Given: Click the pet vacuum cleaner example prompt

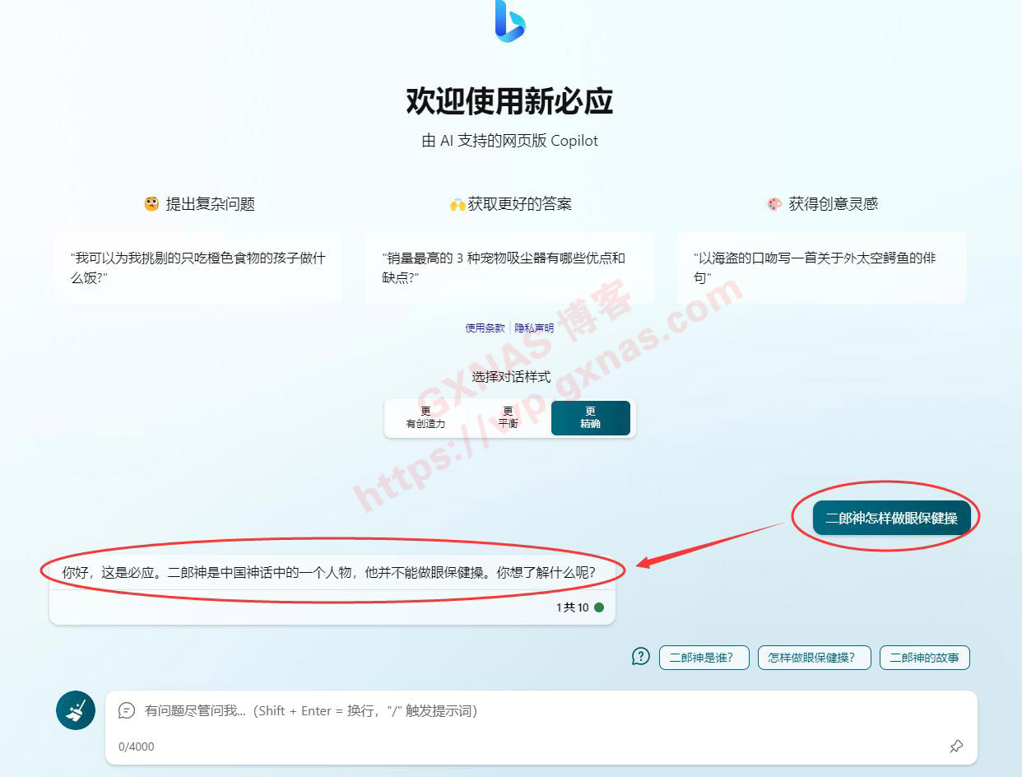Looking at the screenshot, I should (x=509, y=268).
